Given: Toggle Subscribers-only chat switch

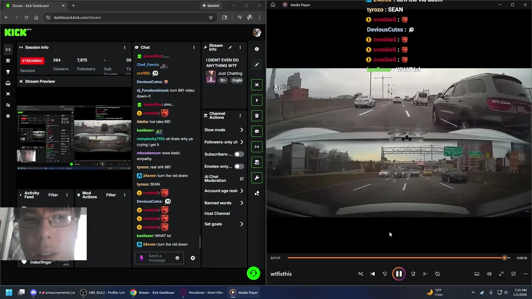Looking at the screenshot, I should pos(239,154).
